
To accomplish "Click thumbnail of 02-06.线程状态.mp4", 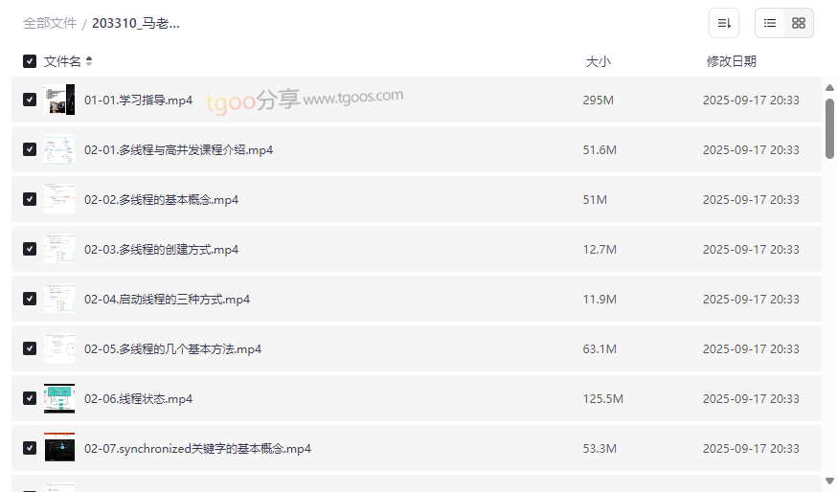I will coord(59,398).
